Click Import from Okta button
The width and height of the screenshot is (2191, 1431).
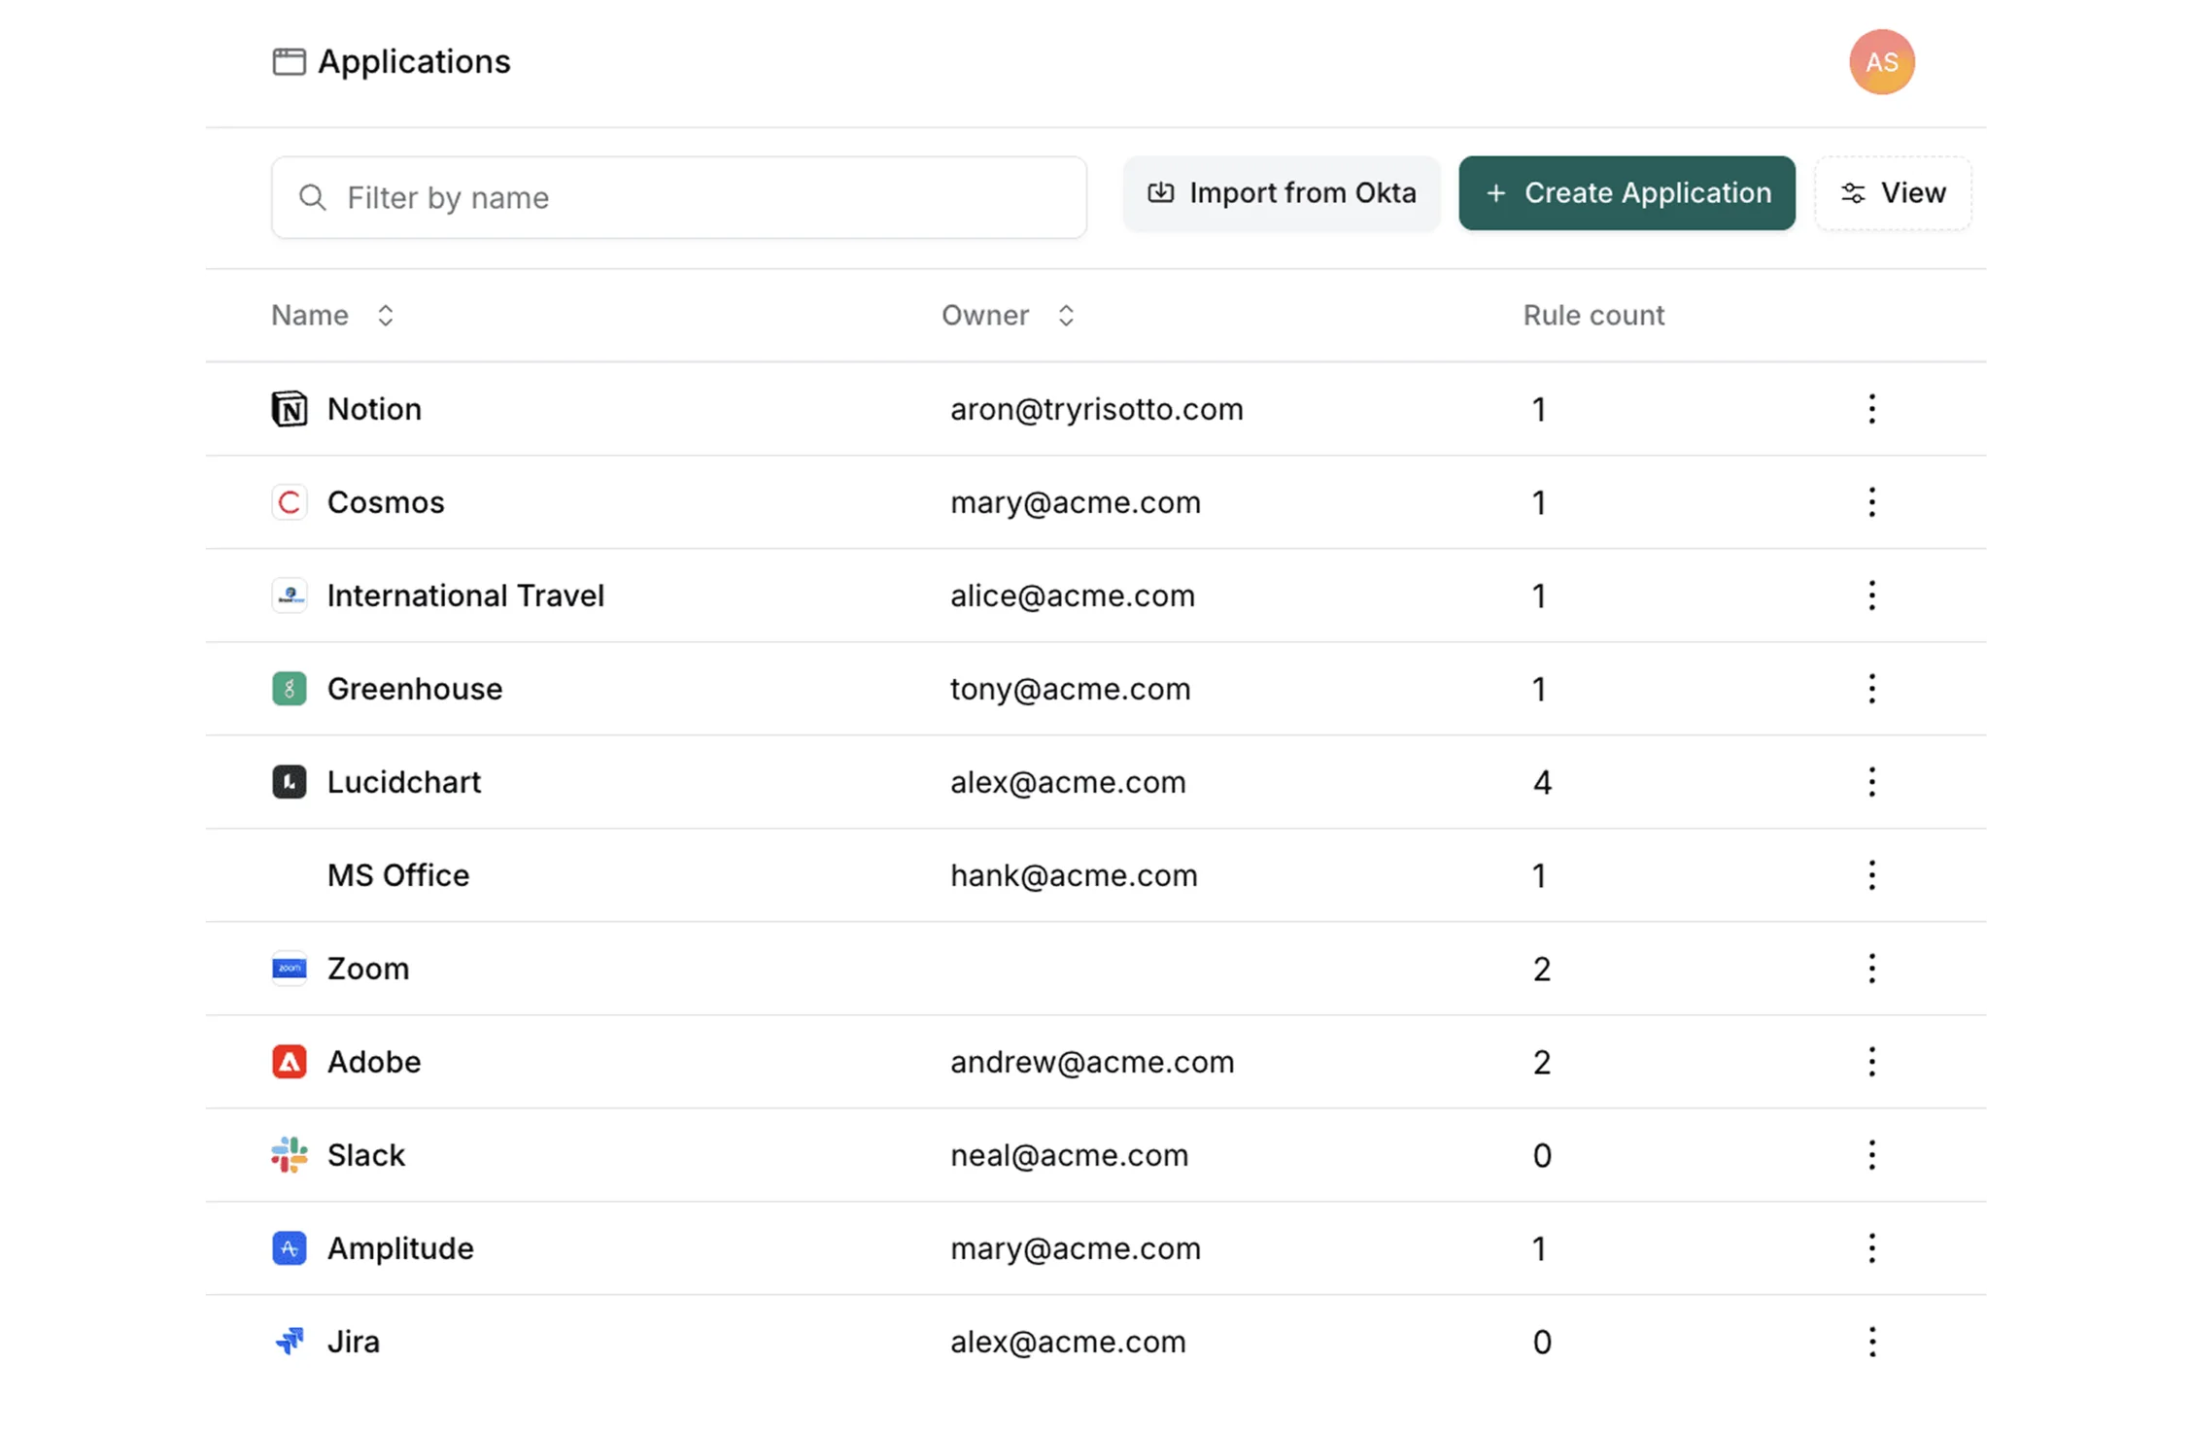tap(1281, 193)
